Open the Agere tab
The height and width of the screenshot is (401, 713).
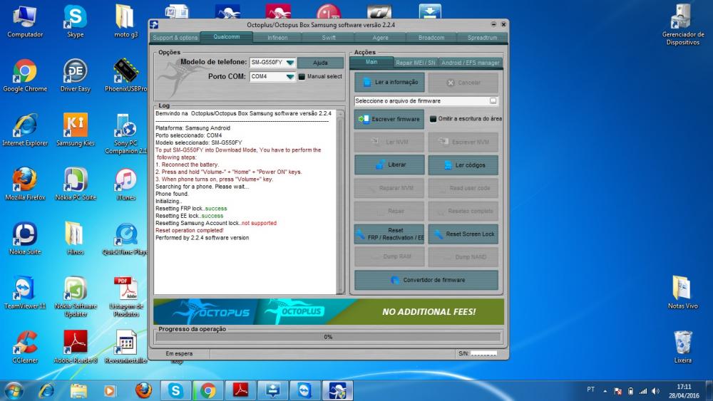click(x=380, y=38)
